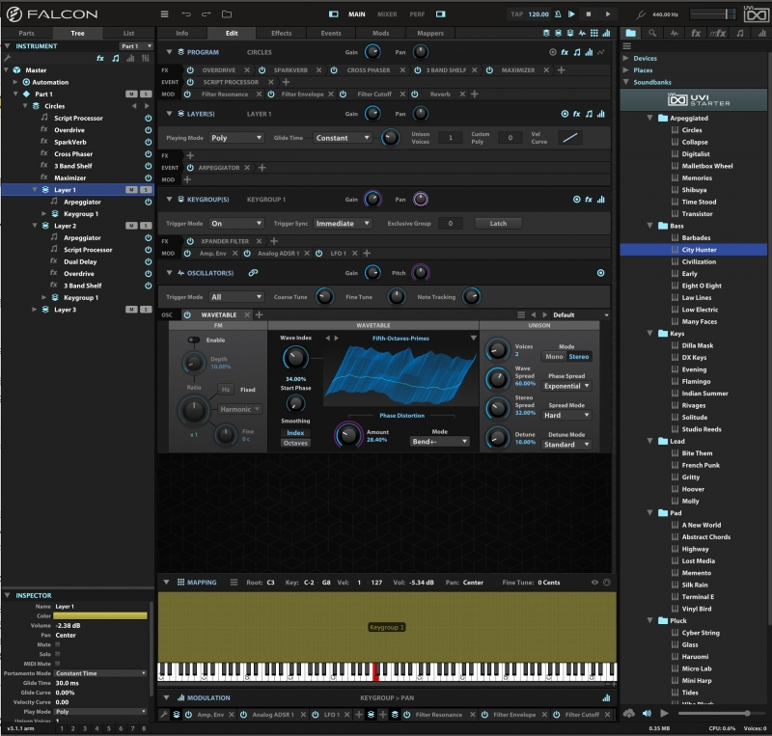Viewport: 772px width, 736px height.
Task: Stop transport playback
Action: click(x=589, y=14)
